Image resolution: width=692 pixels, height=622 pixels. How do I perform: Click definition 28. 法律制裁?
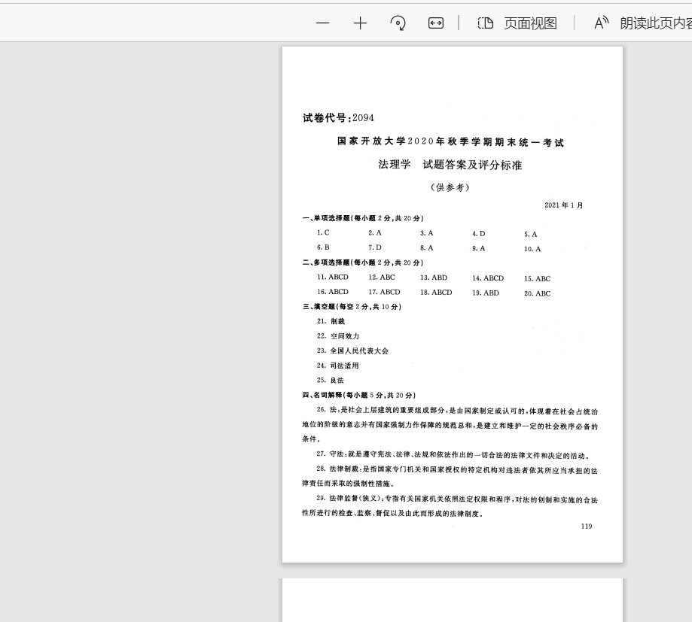[450, 477]
